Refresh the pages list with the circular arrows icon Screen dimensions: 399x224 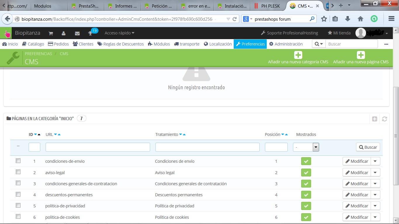tap(385, 119)
